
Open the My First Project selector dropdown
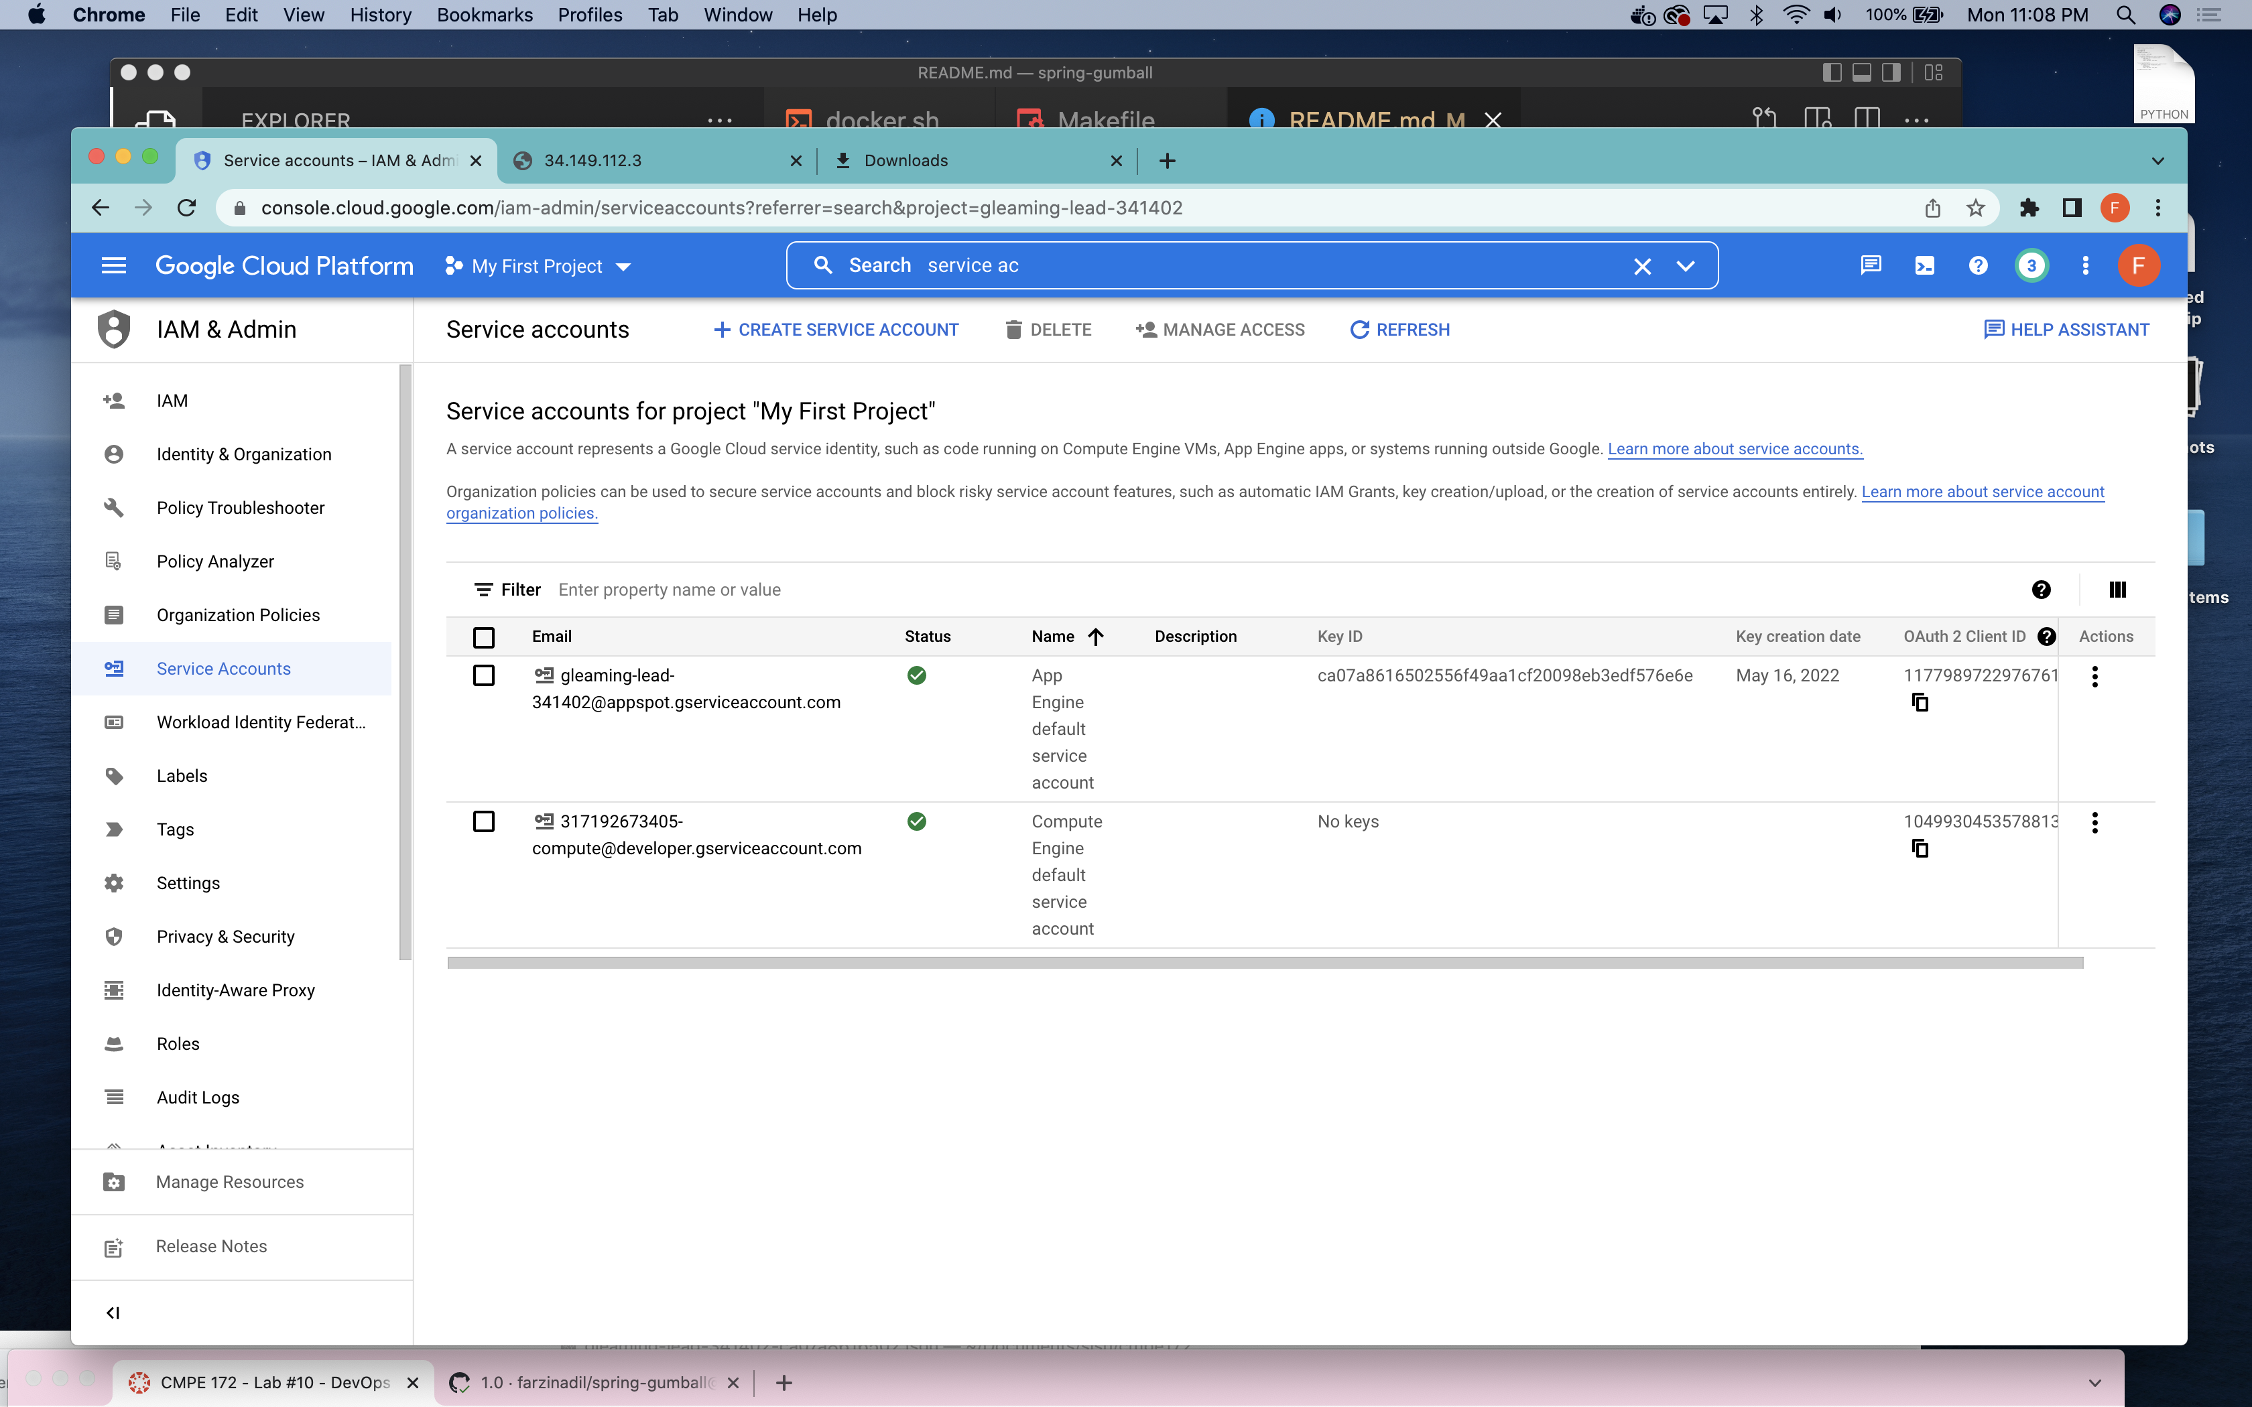click(x=539, y=267)
